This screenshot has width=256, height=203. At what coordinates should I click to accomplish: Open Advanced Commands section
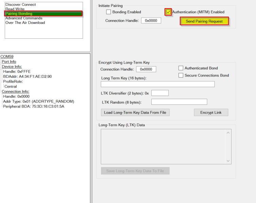click(24, 18)
